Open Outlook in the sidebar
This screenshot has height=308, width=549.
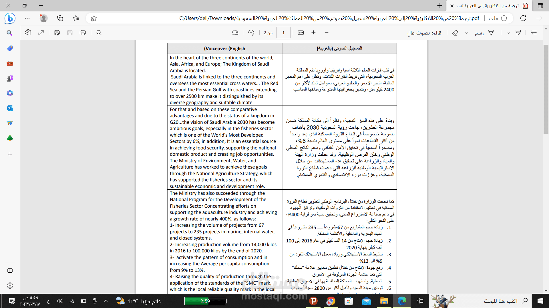[10, 108]
